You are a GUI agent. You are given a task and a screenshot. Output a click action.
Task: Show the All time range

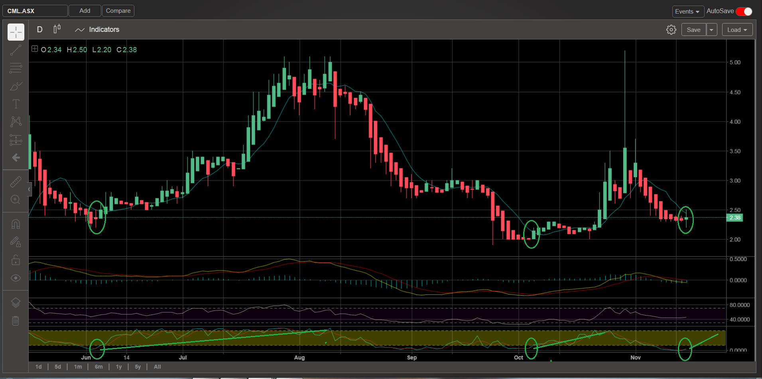(x=158, y=367)
